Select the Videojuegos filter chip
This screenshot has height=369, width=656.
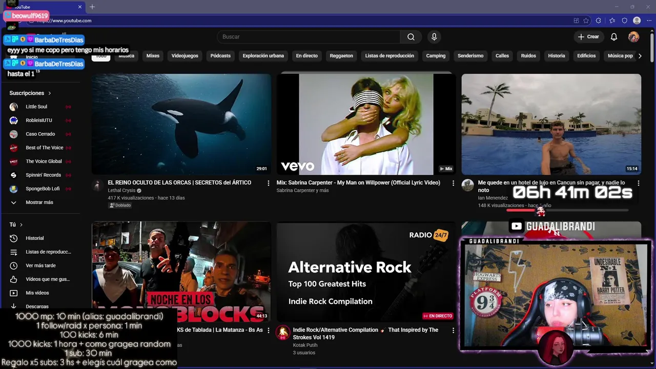coord(184,56)
